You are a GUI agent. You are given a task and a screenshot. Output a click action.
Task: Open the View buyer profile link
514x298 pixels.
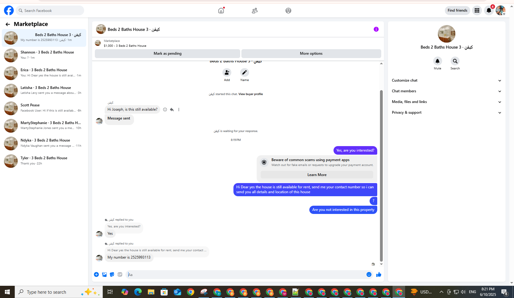[251, 94]
